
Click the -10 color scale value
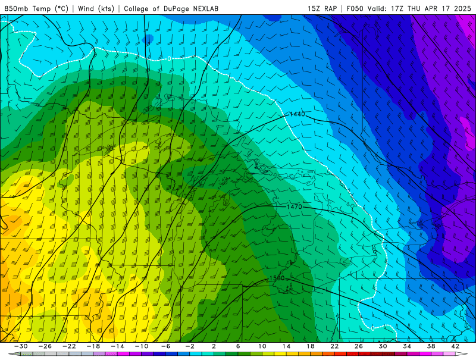[x=142, y=346]
